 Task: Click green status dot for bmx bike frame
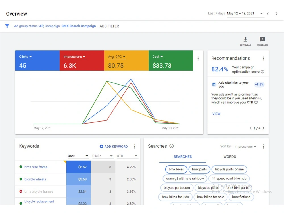pyautogui.click(x=21, y=167)
